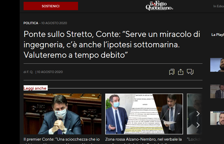The image size is (224, 144).
Task: Open second playlist video at podium
Action: [217, 91]
